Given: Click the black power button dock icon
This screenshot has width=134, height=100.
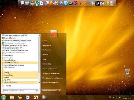Looking at the screenshot, I should coord(97,3).
